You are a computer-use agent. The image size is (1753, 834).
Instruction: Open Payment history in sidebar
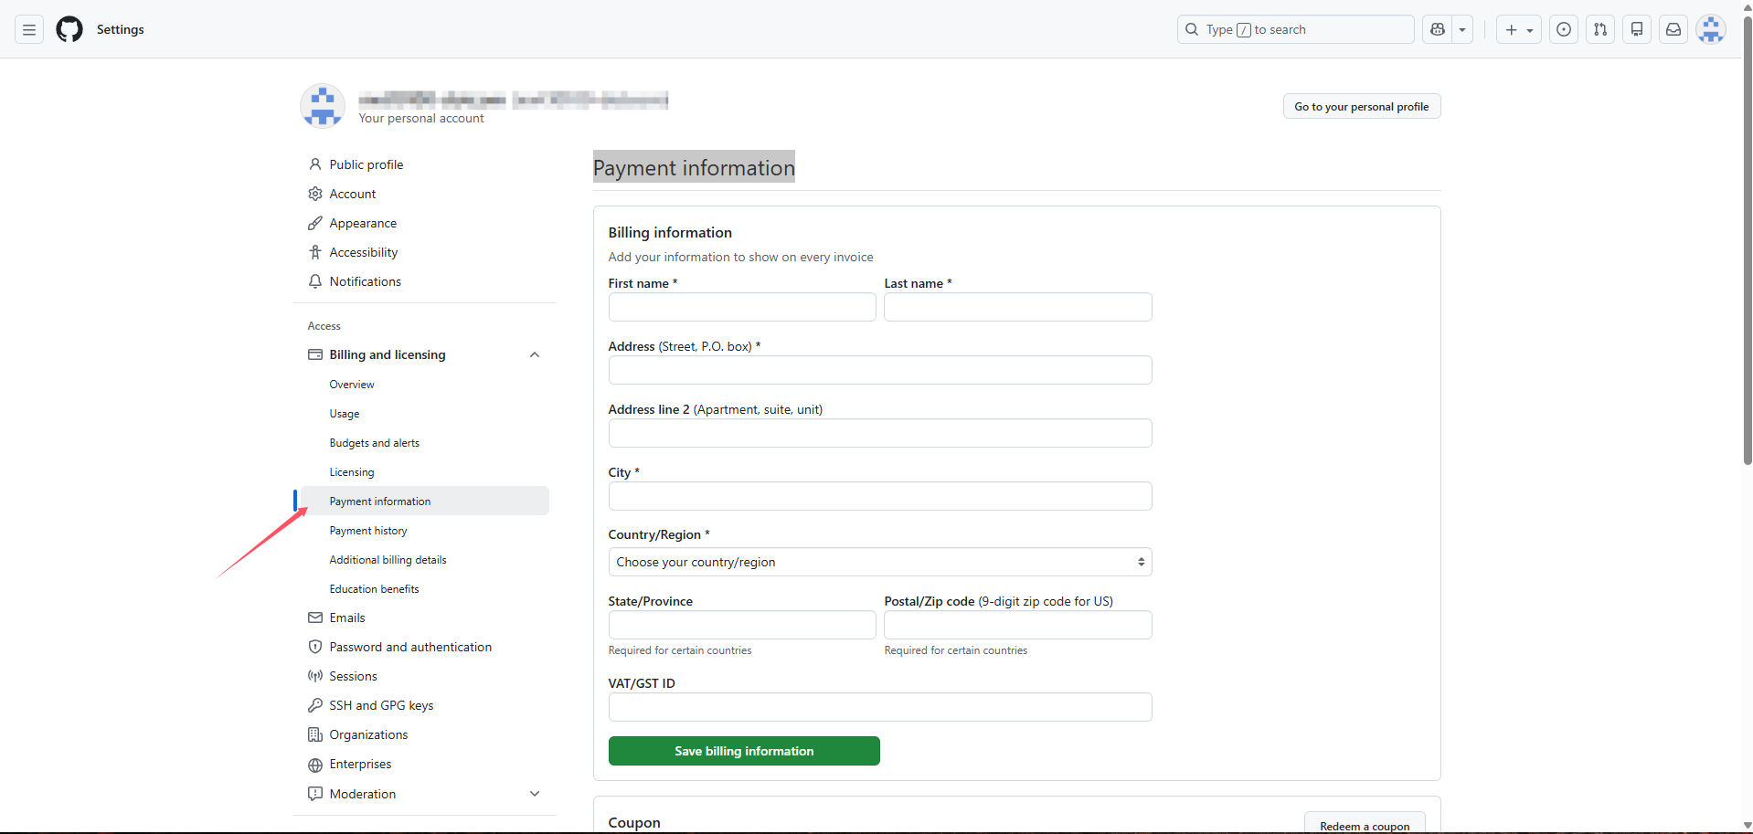[x=368, y=531]
